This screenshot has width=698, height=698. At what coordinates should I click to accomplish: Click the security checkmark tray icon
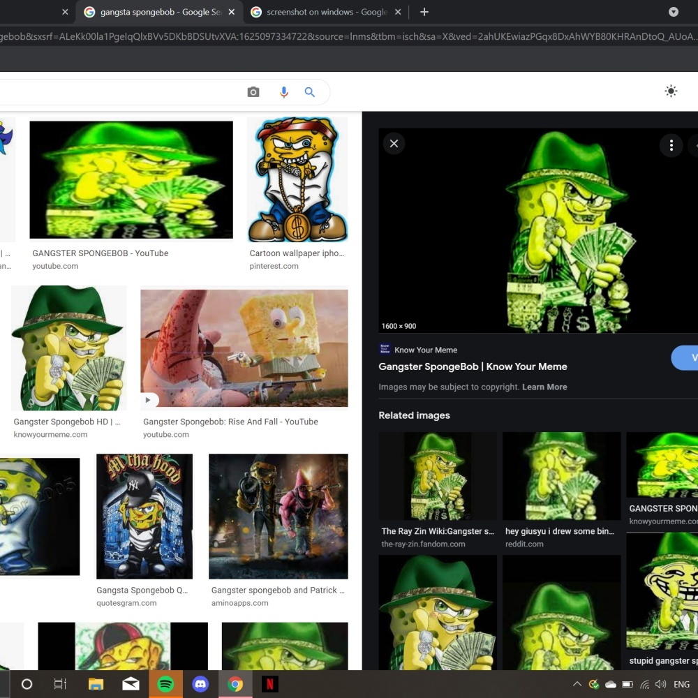click(x=593, y=684)
